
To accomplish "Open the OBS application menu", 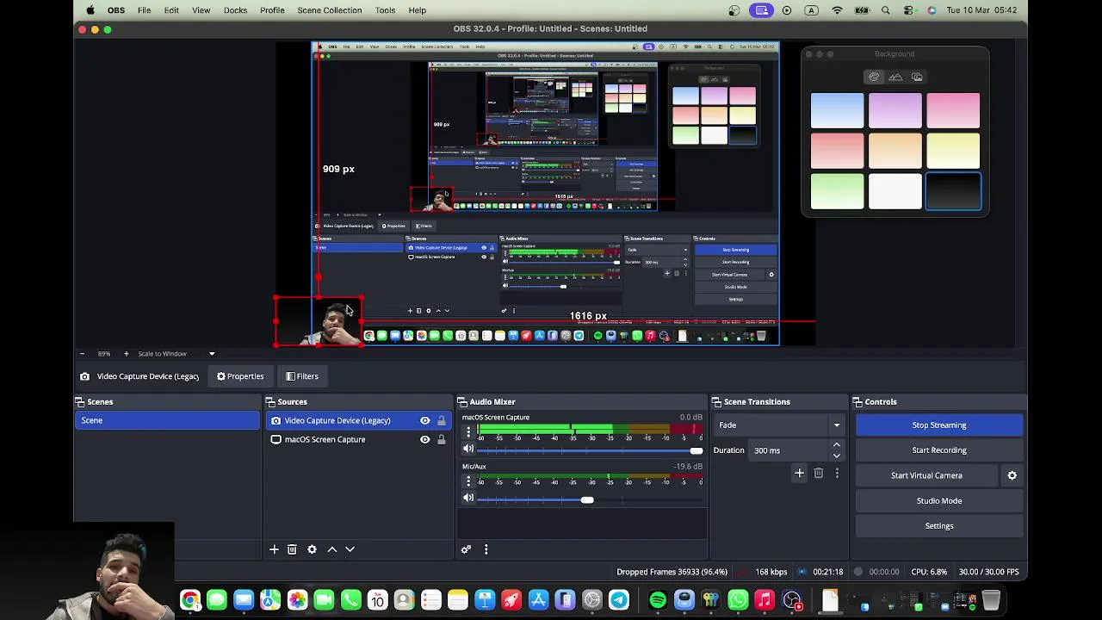I will click(116, 10).
